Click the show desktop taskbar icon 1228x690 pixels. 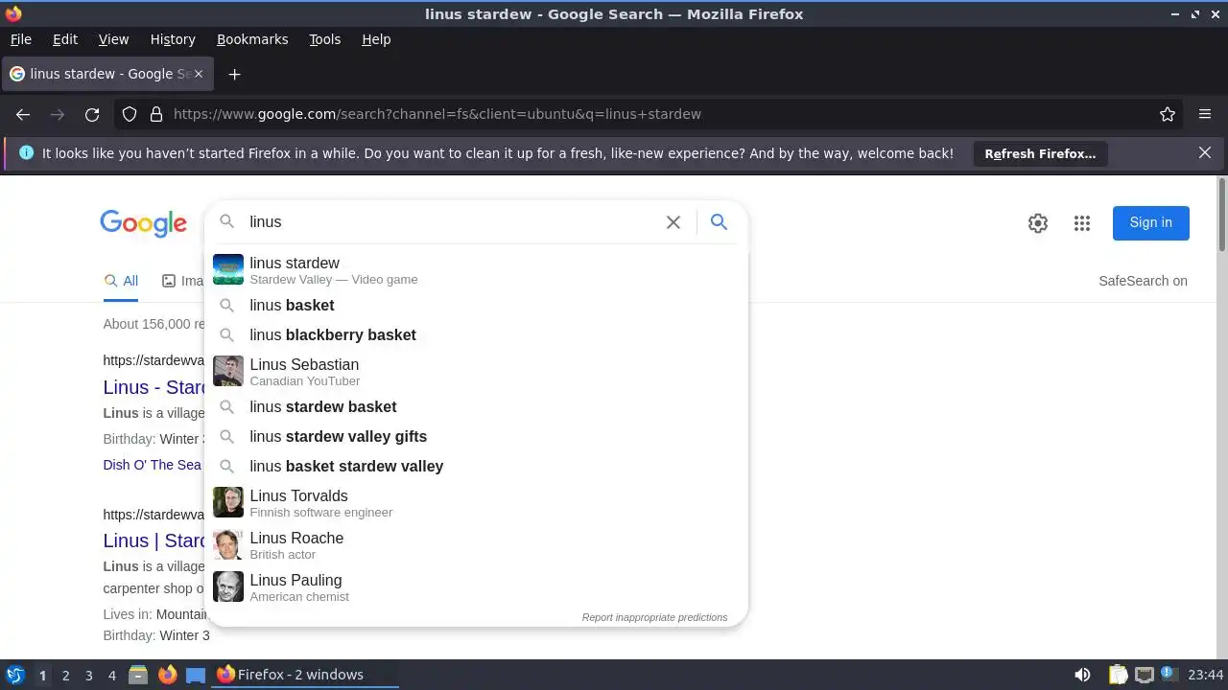pos(196,675)
